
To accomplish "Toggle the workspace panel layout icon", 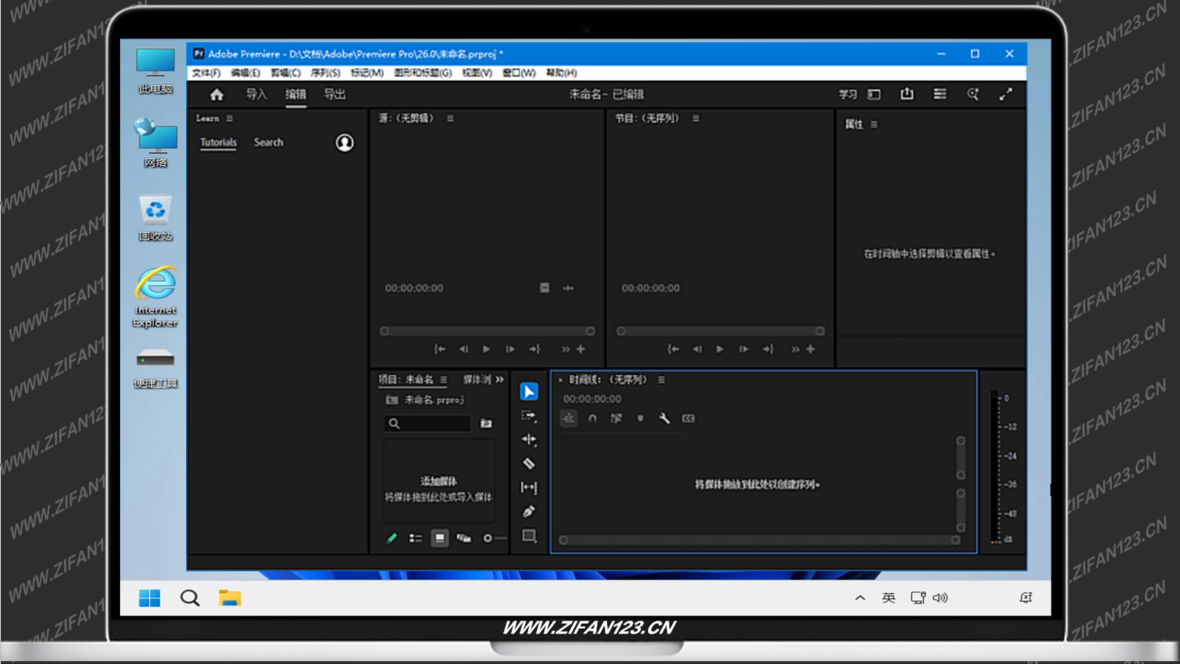I will click(x=874, y=94).
